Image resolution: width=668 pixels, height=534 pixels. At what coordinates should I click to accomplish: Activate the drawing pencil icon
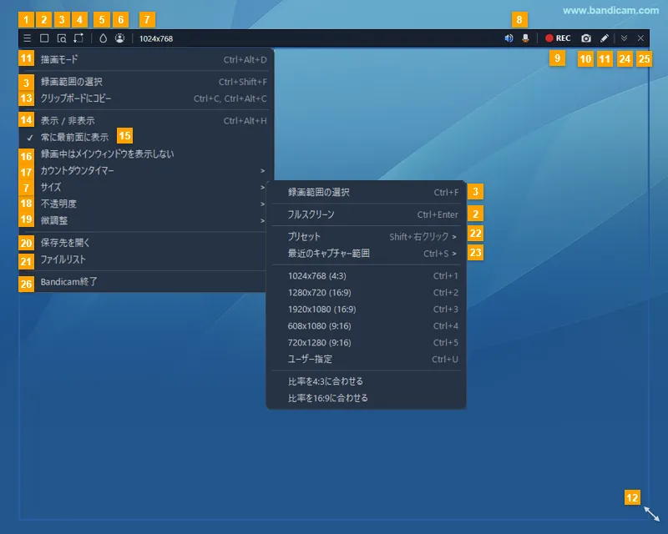coord(604,38)
